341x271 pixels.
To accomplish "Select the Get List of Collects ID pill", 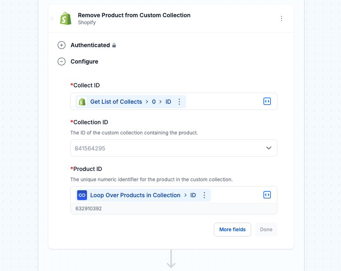I will coord(130,102).
